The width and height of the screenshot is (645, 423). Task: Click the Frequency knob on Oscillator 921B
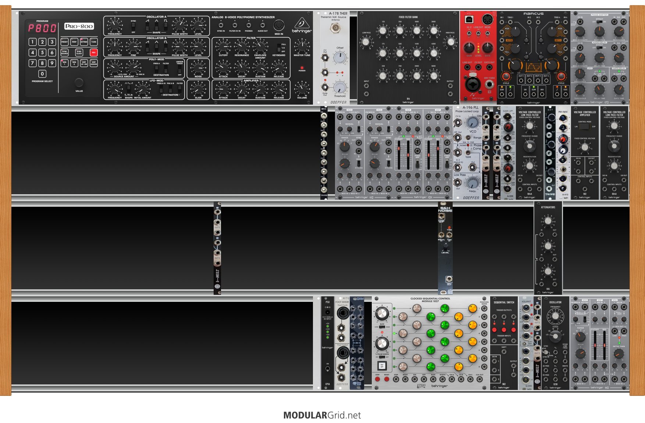point(555,316)
